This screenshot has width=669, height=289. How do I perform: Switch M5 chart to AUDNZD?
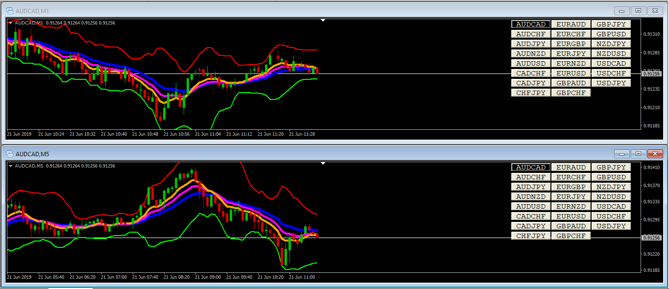531,196
